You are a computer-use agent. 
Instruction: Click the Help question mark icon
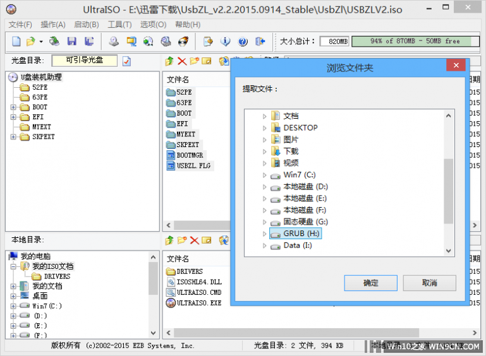click(243, 41)
